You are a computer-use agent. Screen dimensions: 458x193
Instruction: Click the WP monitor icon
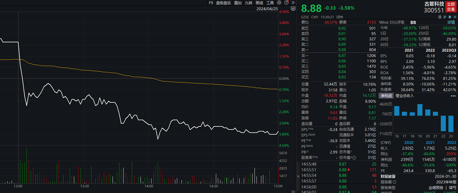293,8
